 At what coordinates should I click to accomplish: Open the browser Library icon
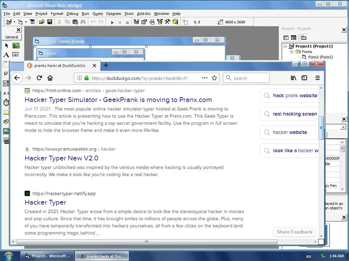(x=293, y=78)
